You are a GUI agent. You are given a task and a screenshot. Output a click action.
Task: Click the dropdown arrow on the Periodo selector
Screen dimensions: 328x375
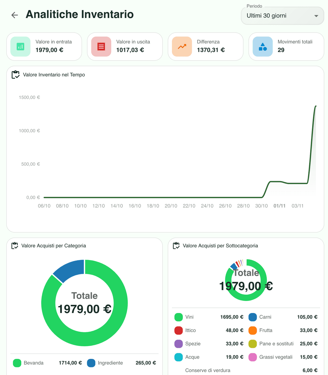316,16
